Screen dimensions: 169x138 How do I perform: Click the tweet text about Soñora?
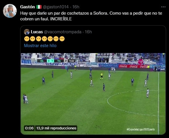click(x=91, y=16)
